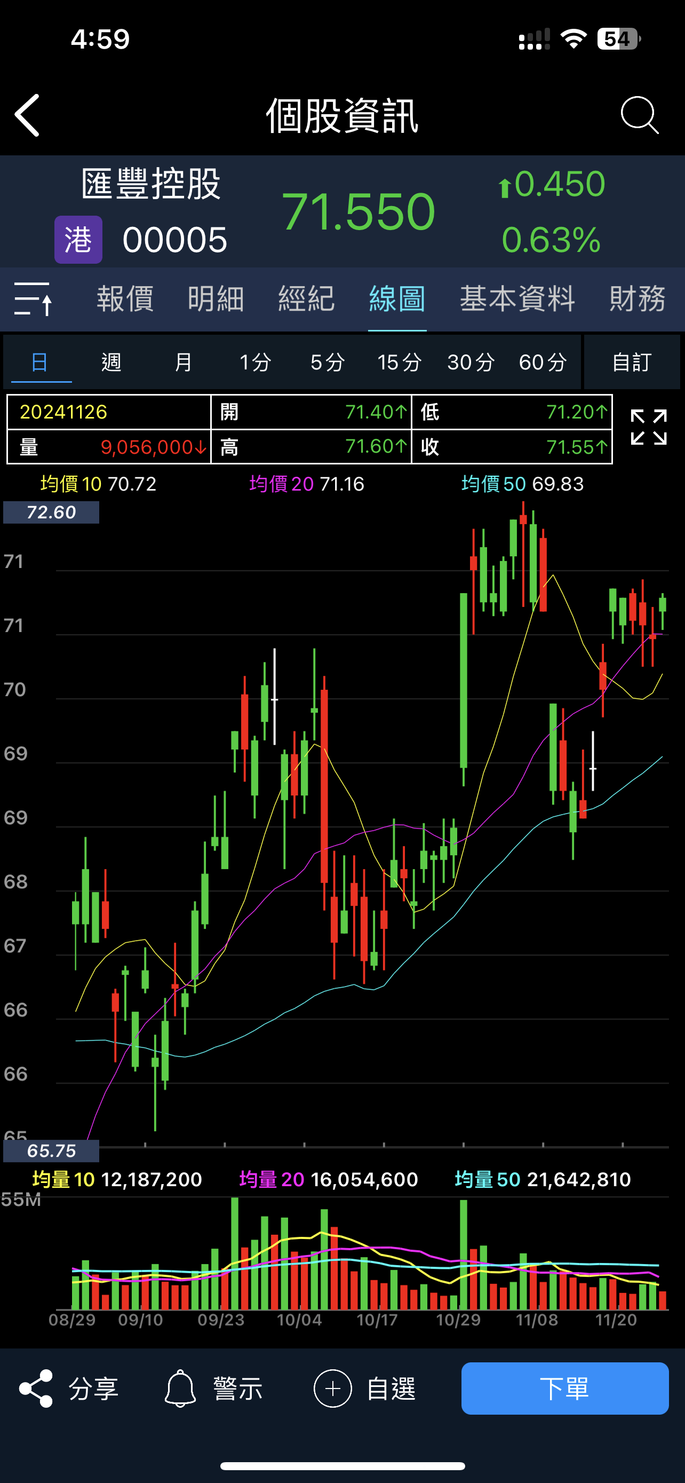The image size is (685, 1483).
Task: Switch to the 經紀 tab
Action: tap(307, 299)
